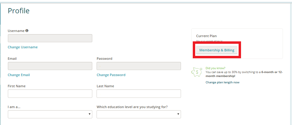The height and width of the screenshot is (125, 292).
Task: Click the "Which education level" label
Action: coord(132,107)
